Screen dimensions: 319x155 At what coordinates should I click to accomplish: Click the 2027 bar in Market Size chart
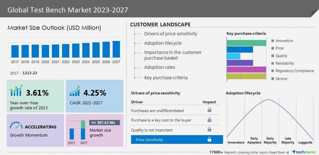116,49
